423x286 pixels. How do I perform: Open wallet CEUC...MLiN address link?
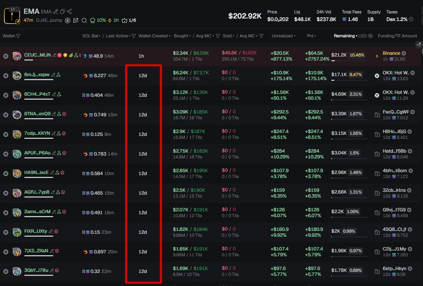[x=37, y=55]
